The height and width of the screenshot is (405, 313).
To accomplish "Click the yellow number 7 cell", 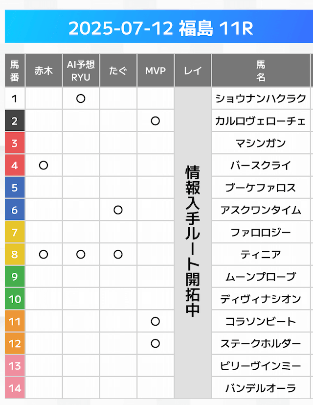I will (x=15, y=232).
